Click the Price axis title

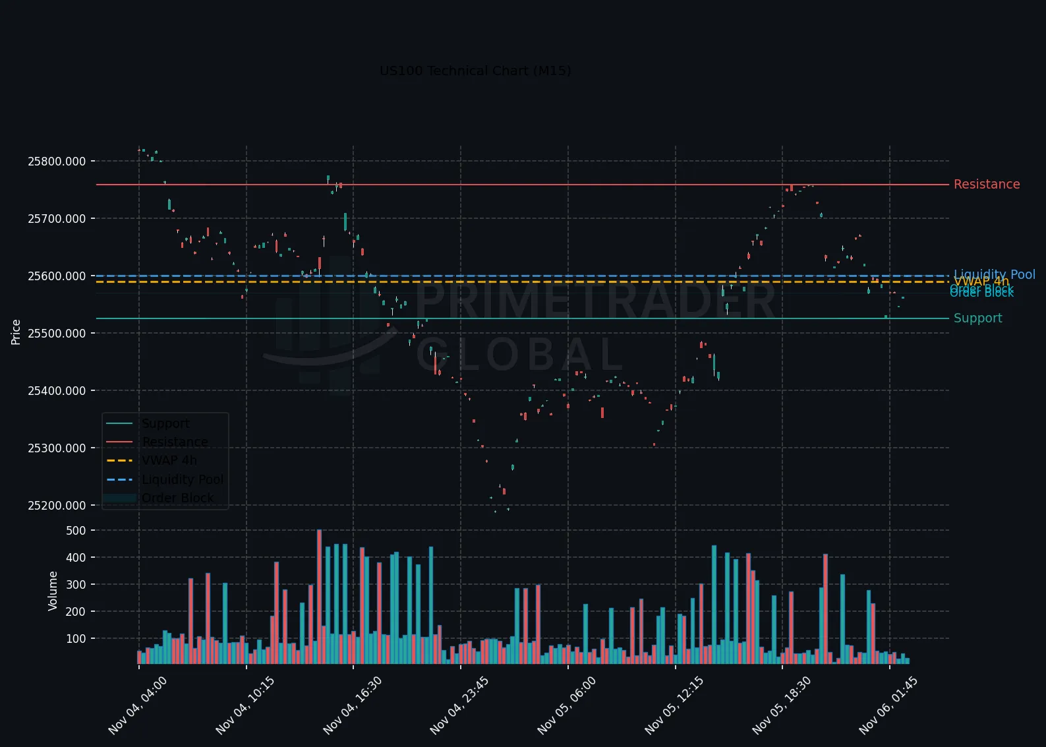[16, 332]
